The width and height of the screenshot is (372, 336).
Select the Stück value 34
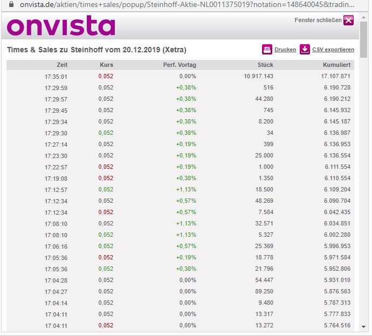[x=270, y=133]
